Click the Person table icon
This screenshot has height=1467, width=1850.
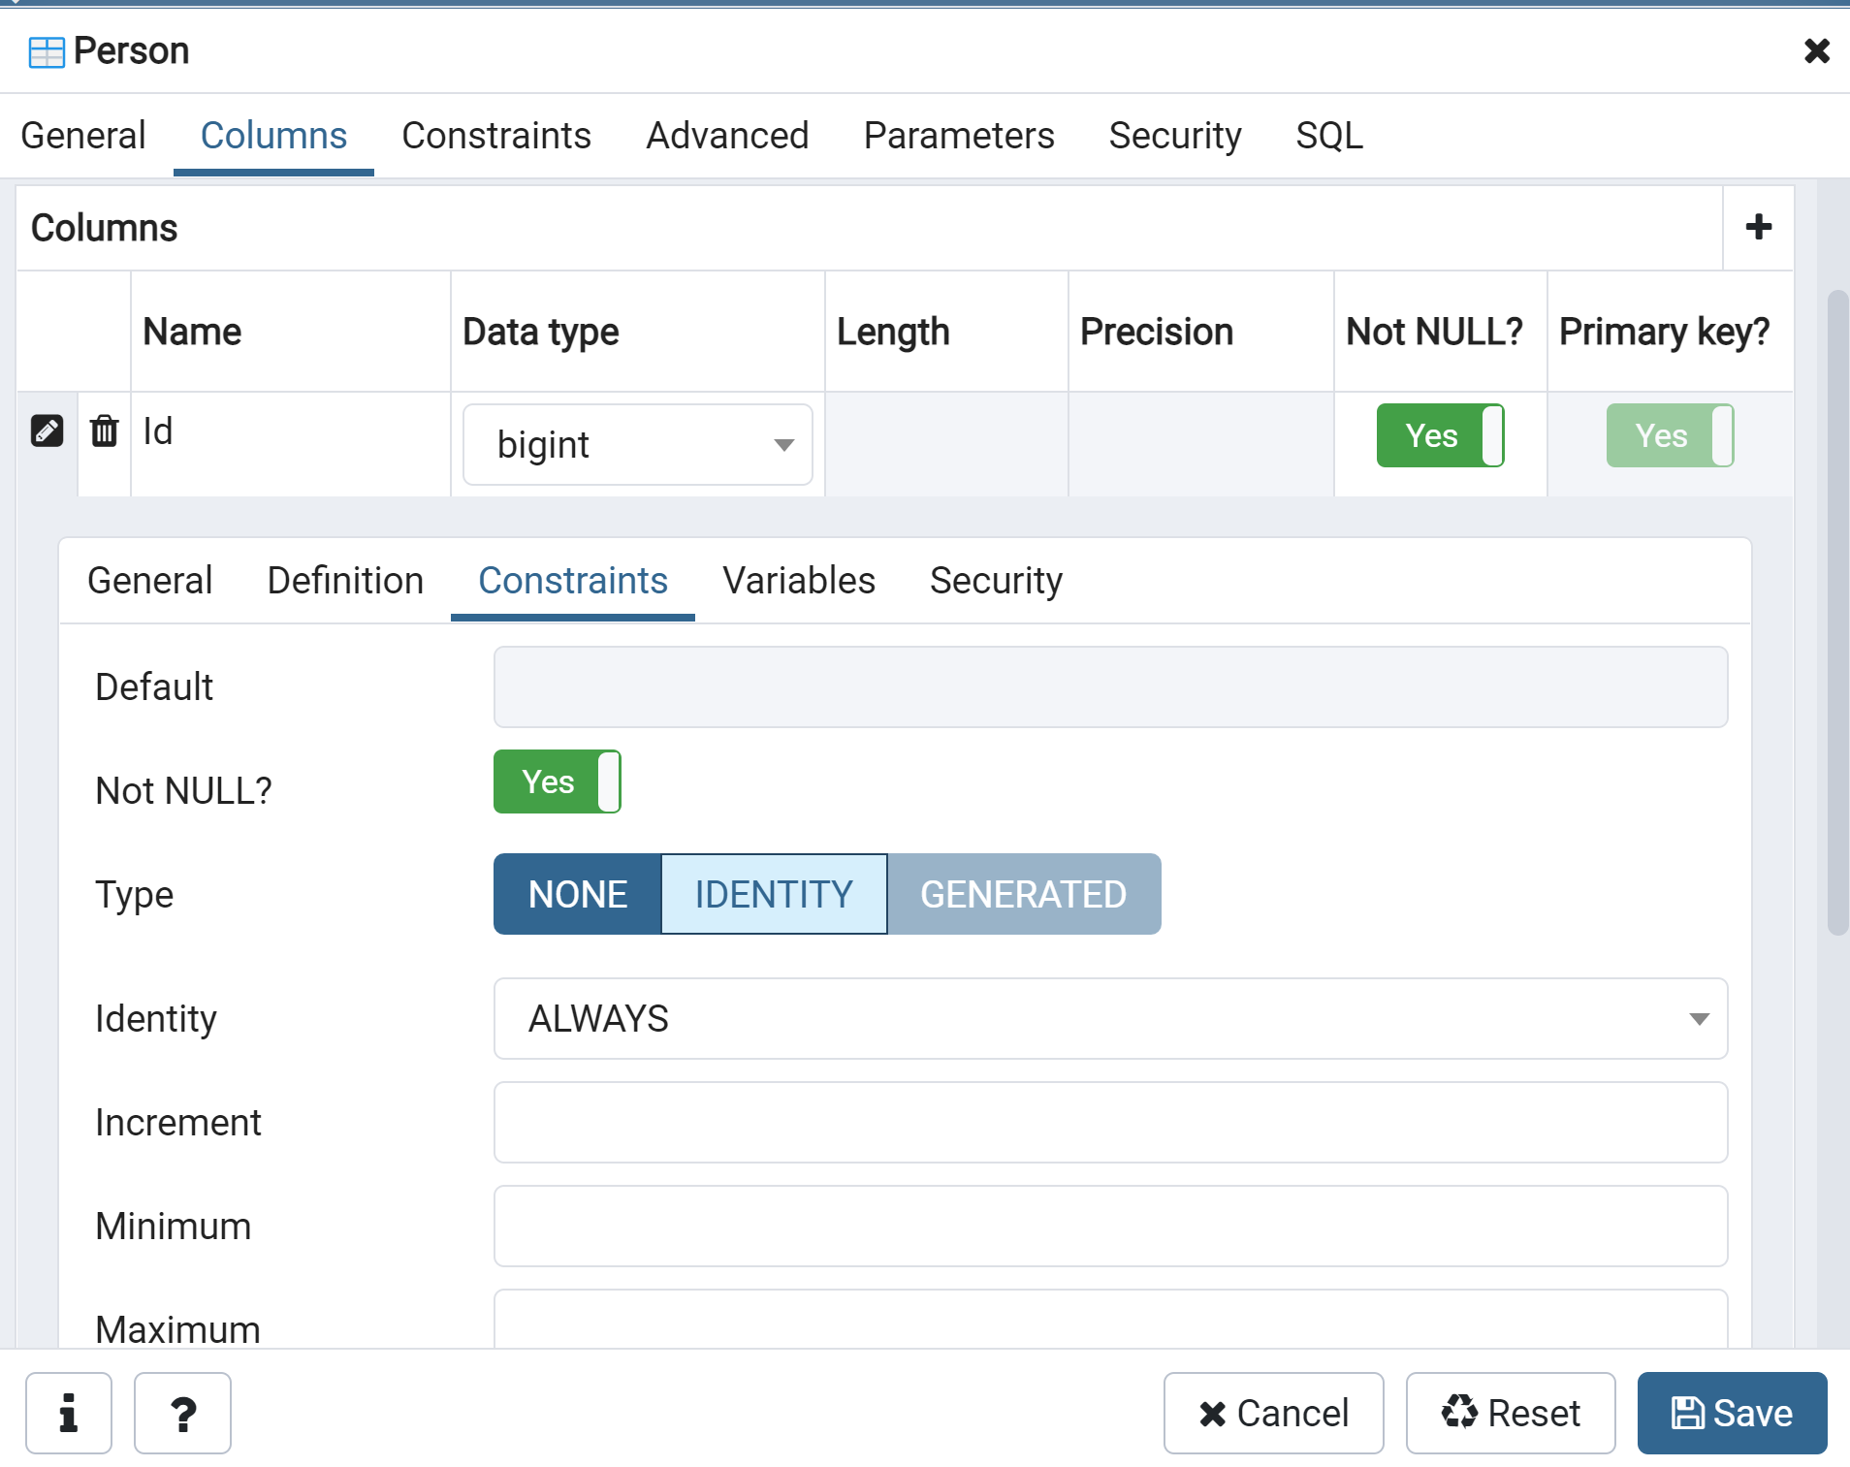pos(45,49)
